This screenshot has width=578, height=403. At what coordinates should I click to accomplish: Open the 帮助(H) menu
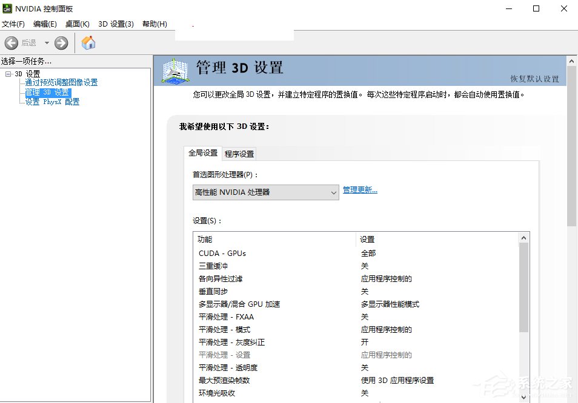coord(154,24)
